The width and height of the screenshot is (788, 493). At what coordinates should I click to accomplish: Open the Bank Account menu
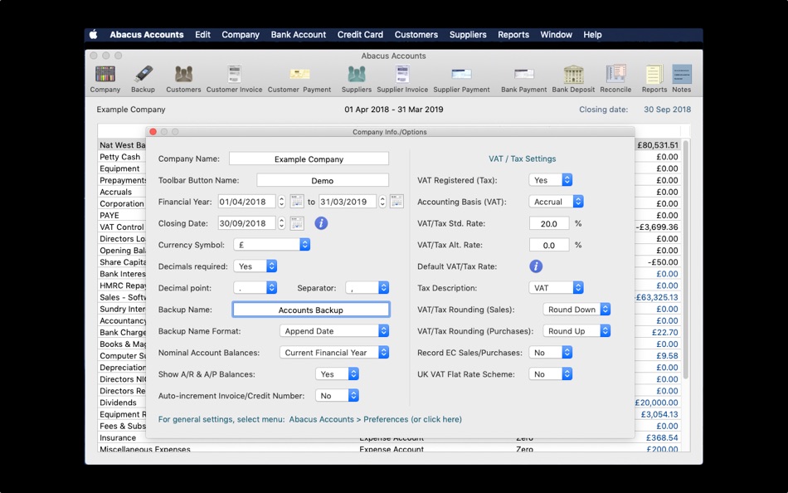pos(299,35)
